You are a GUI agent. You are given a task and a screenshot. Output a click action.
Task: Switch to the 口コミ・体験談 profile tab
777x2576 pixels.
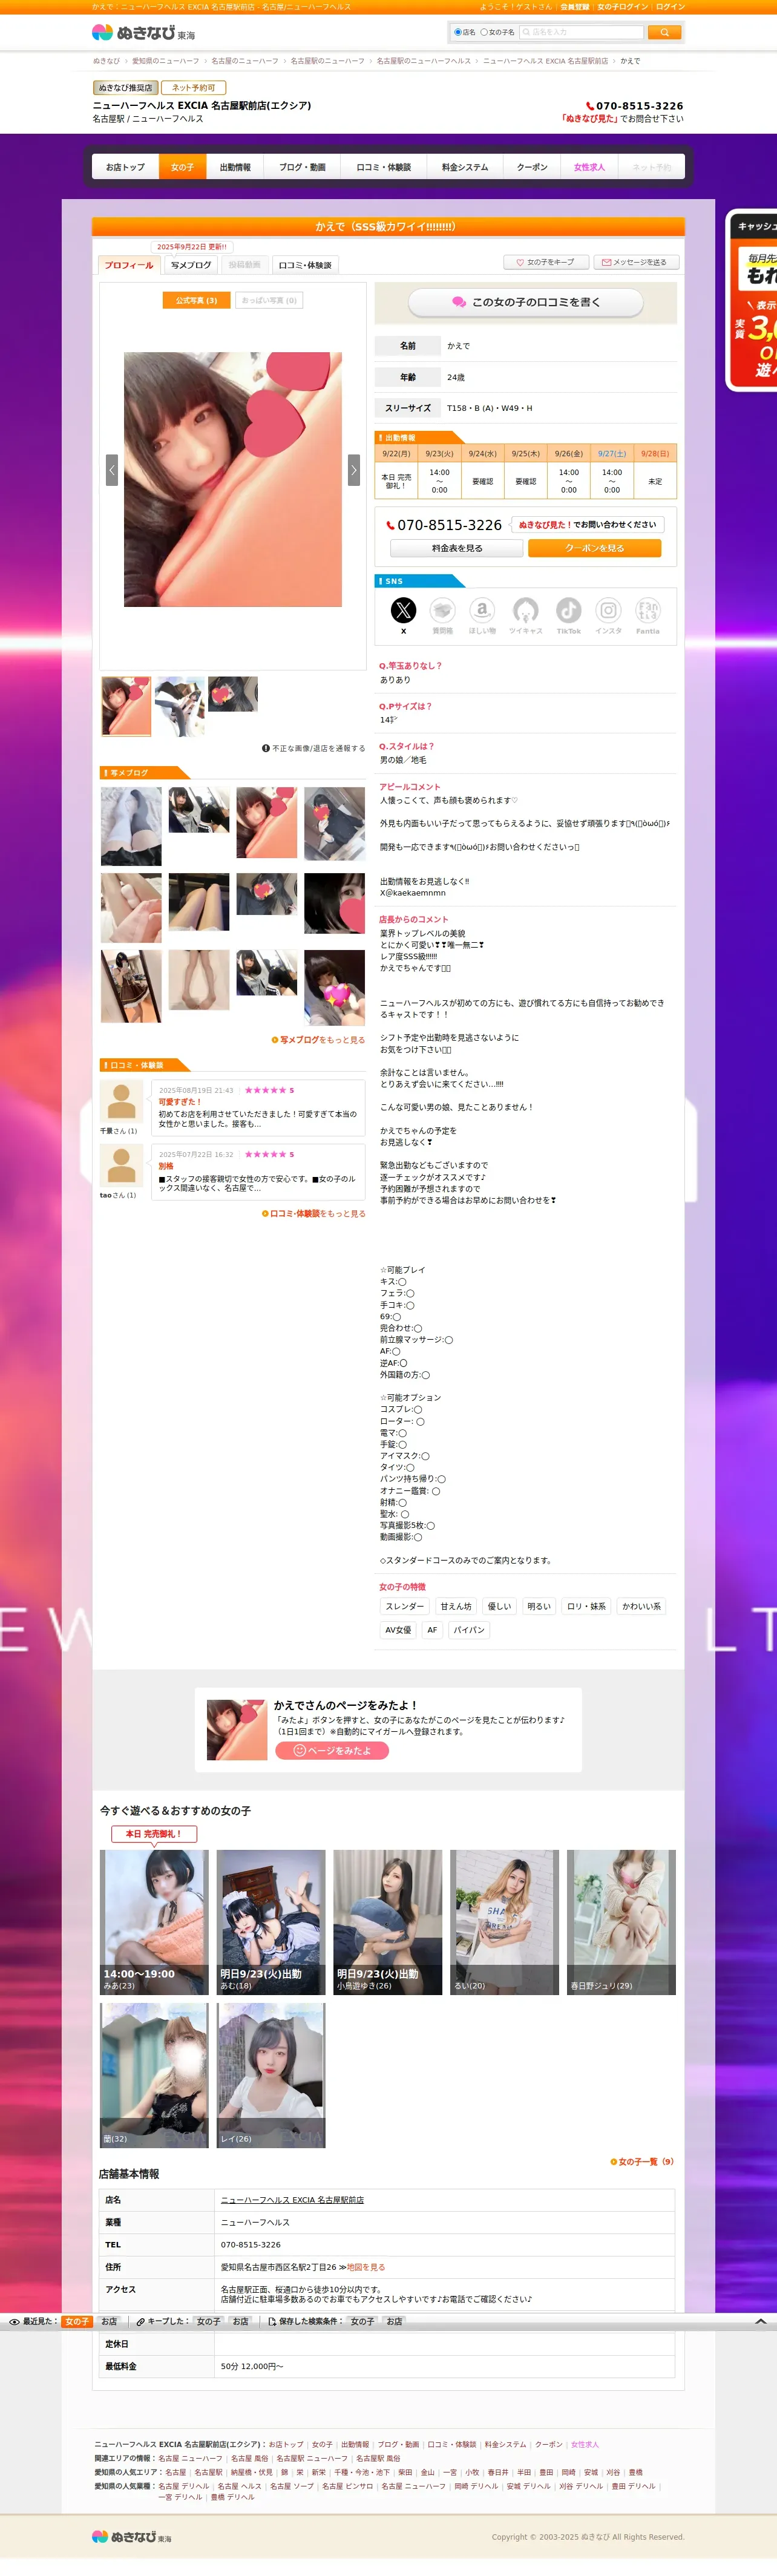[x=305, y=265]
